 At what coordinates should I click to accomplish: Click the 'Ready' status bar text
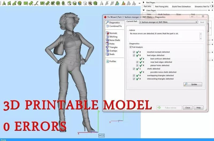(3, 140)
